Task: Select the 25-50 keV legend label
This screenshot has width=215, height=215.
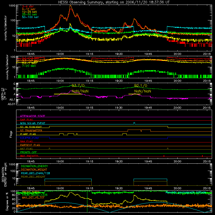Action: point(30,15)
